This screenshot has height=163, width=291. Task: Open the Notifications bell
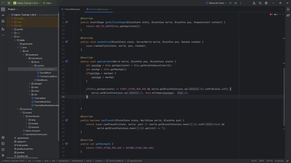pyautogui.click(x=288, y=9)
